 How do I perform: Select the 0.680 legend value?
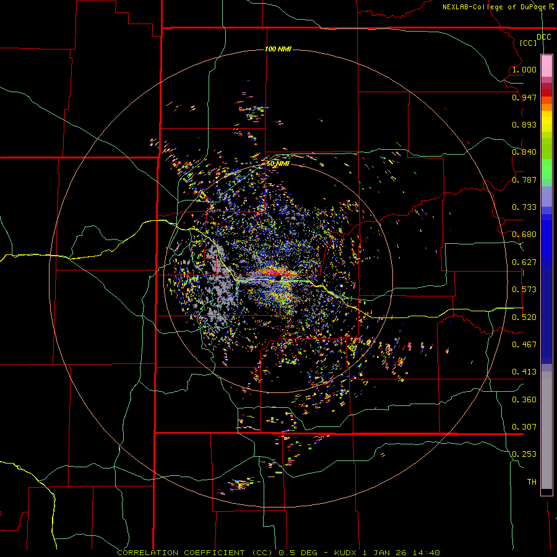click(524, 235)
